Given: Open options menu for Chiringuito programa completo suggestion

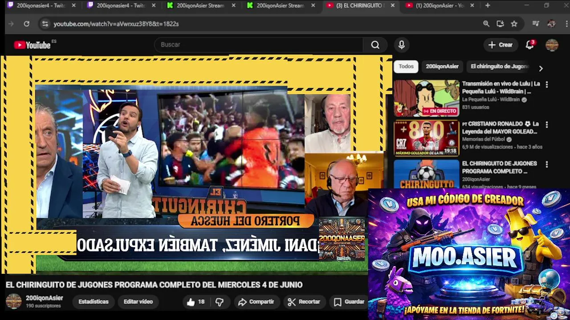Looking at the screenshot, I should pos(546,164).
